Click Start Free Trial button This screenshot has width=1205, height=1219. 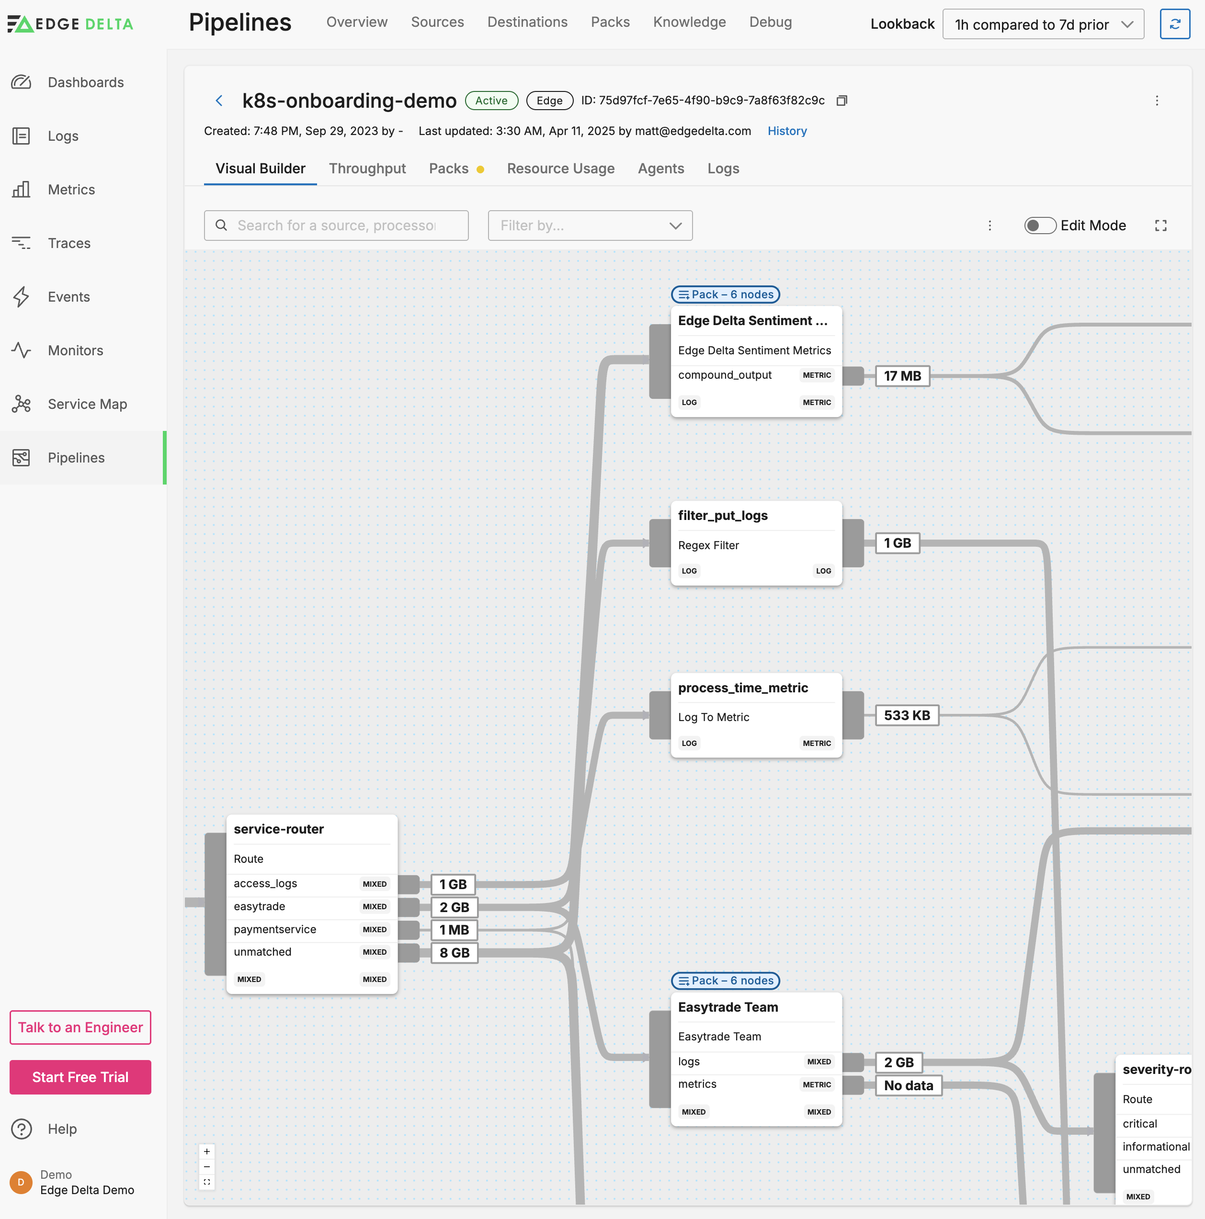[80, 1077]
